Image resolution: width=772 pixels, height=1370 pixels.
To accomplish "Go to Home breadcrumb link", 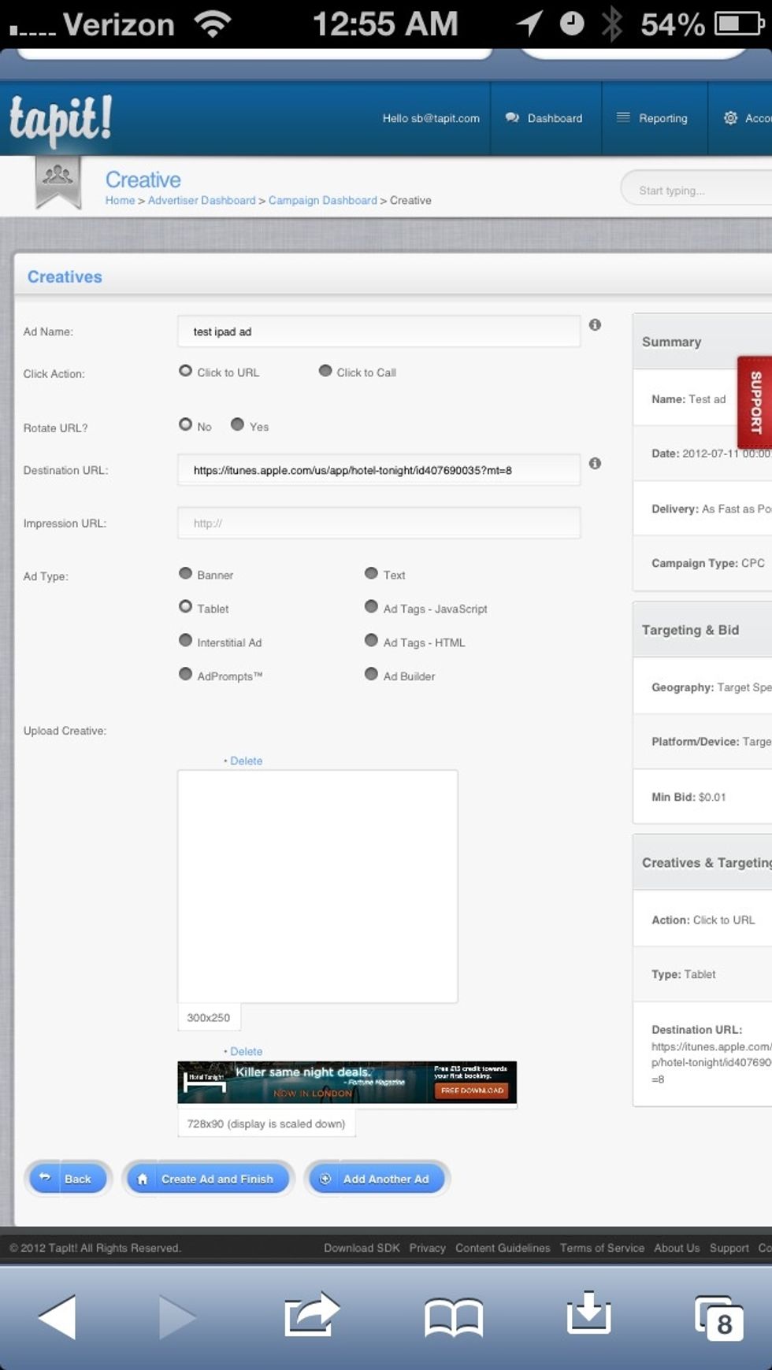I will coord(120,201).
